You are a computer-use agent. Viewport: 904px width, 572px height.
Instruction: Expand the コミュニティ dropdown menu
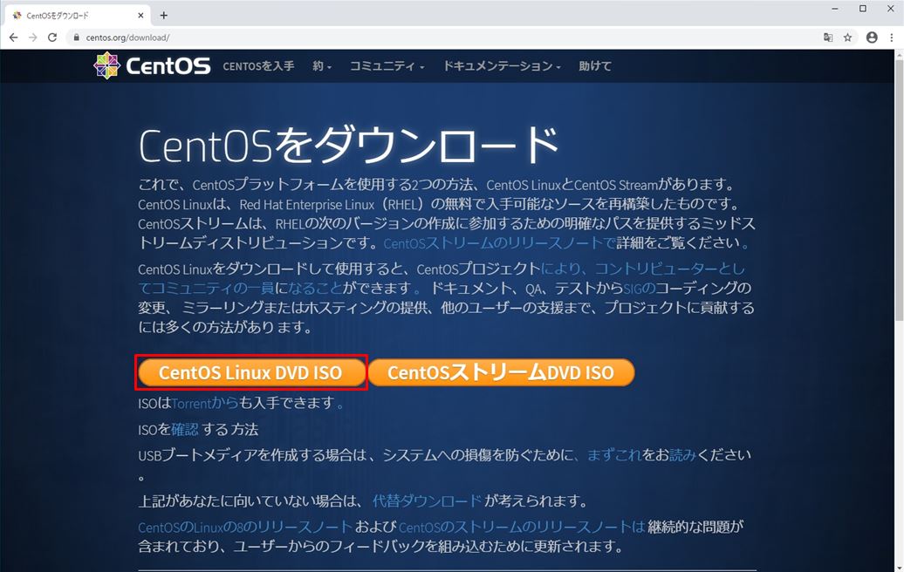387,65
